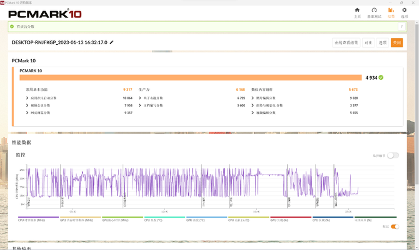Toggle the CPU clock frequency (MHz) legend
The image size is (419, 250).
pos(38,219)
